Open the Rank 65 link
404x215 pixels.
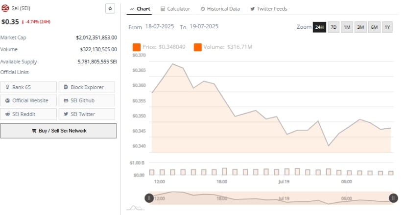28,87
